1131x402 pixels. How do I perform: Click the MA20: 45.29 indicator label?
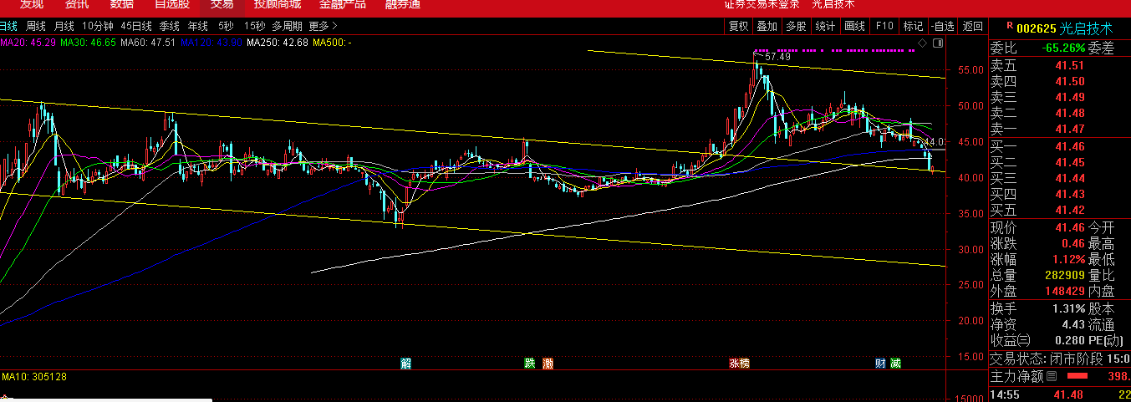[28, 42]
